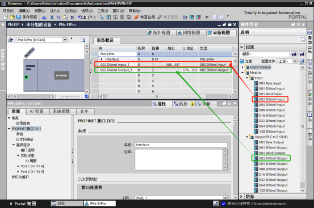Click the Split editor vertically icon

pyautogui.click(x=221, y=17)
